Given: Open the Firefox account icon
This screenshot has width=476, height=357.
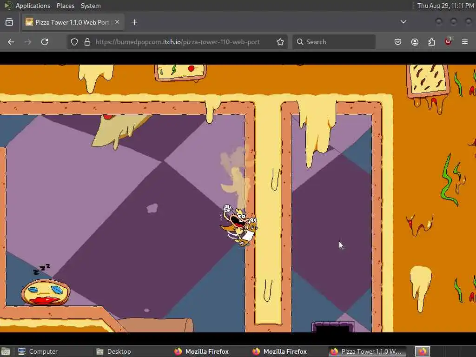Looking at the screenshot, I should coord(415,42).
